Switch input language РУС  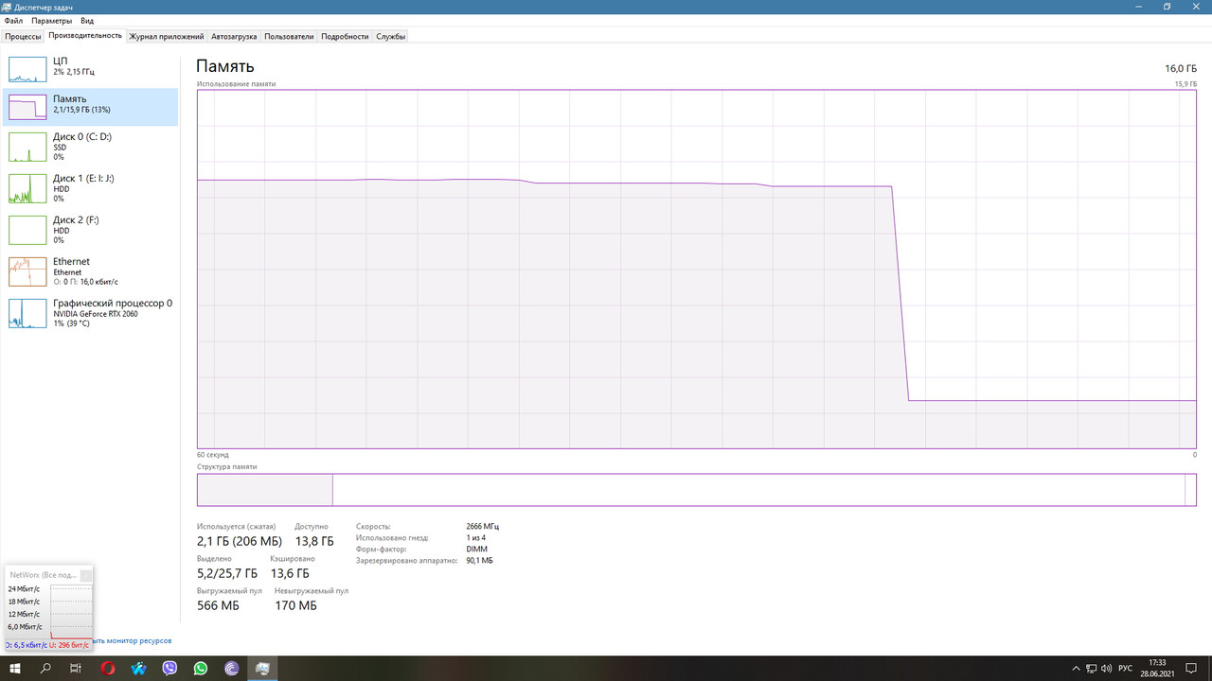1125,668
